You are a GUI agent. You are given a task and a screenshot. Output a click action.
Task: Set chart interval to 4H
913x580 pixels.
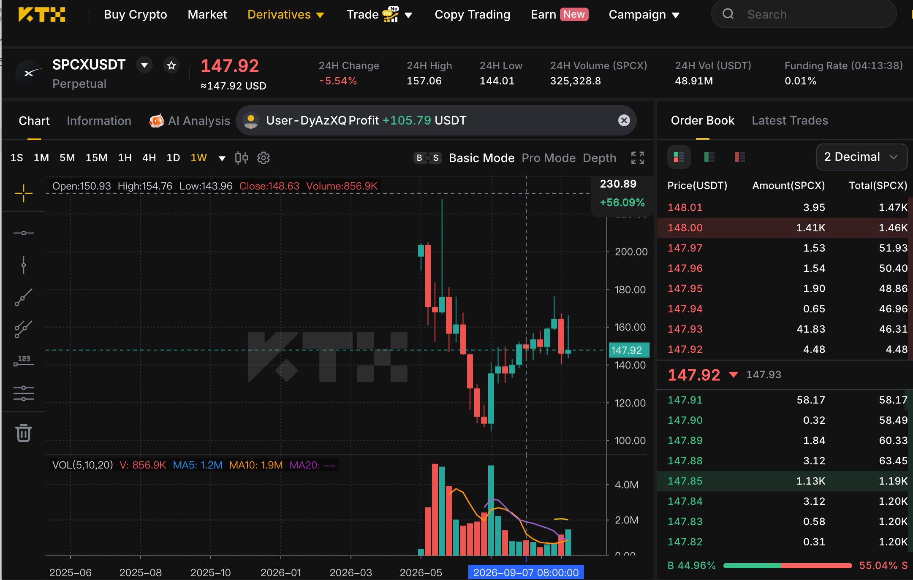click(149, 158)
